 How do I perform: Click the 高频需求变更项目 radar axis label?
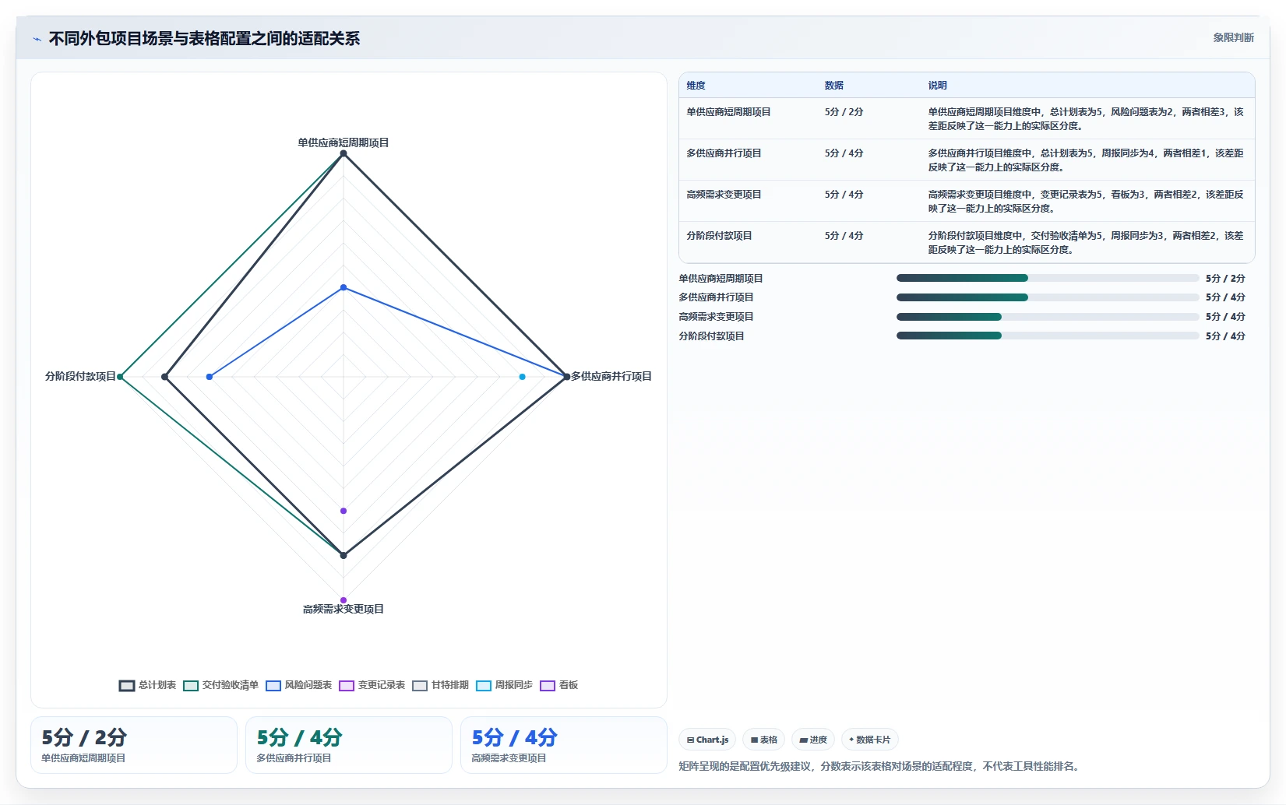[x=344, y=610]
